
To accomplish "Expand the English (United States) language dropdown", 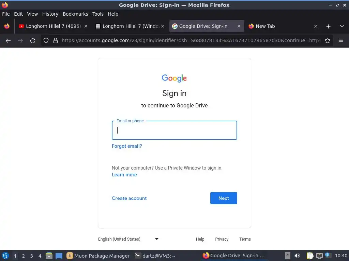I will 128,239.
